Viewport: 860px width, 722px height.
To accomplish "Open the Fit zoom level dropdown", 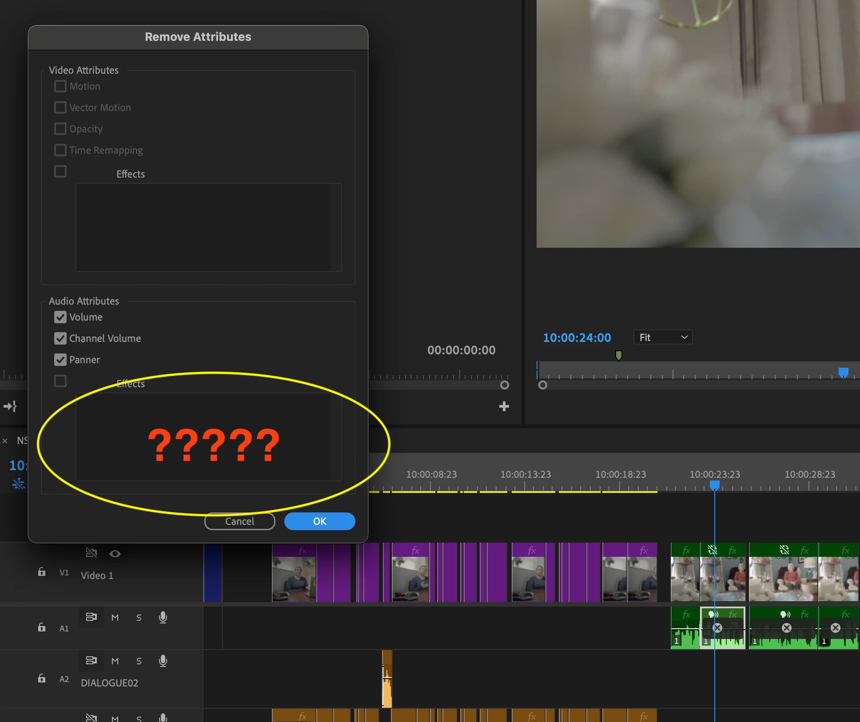I will pos(662,337).
